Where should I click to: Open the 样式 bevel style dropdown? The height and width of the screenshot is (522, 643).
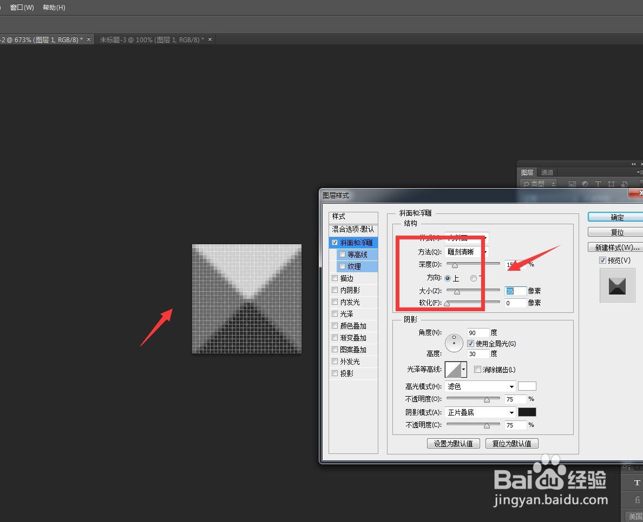[467, 238]
